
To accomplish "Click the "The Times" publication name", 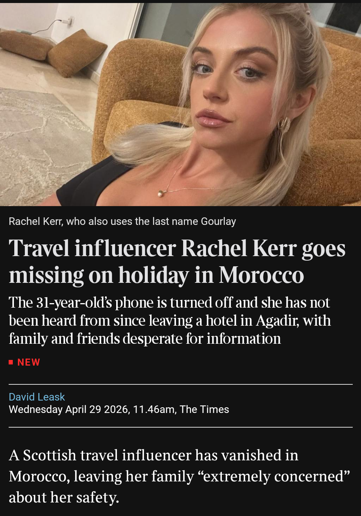I will coord(205,409).
